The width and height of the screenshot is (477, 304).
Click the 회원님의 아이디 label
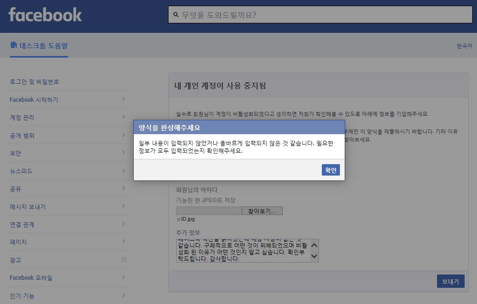pyautogui.click(x=197, y=190)
